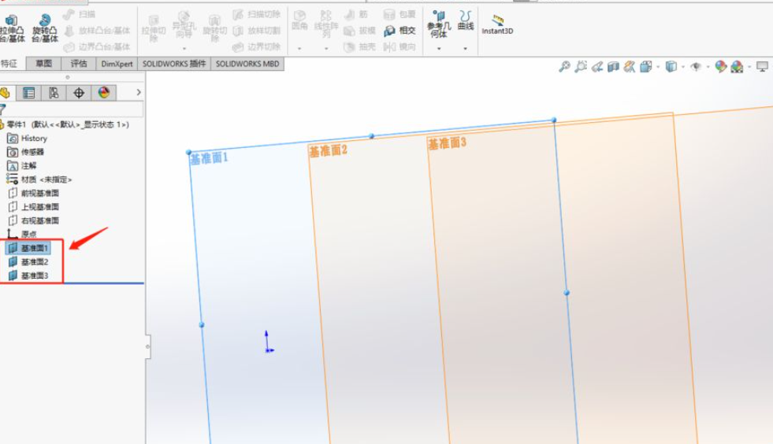Click the Dynamic Annotation Views icon

[x=630, y=67]
